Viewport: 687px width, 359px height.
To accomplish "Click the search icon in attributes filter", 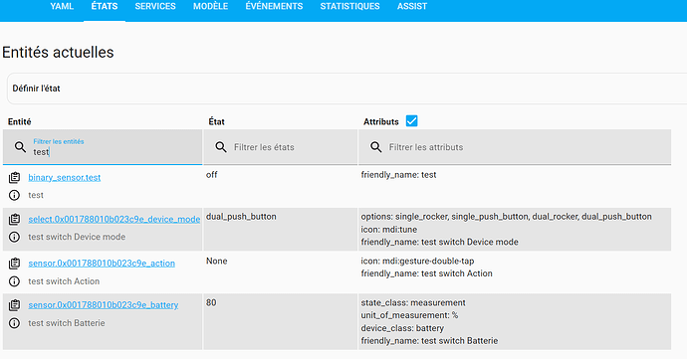I will pyautogui.click(x=376, y=147).
